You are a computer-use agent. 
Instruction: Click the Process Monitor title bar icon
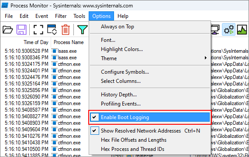coord(5,6)
